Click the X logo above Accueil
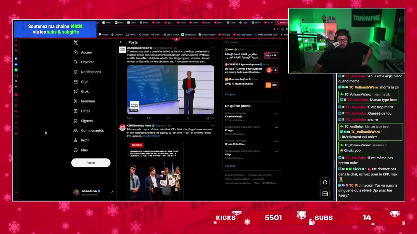 (76, 43)
